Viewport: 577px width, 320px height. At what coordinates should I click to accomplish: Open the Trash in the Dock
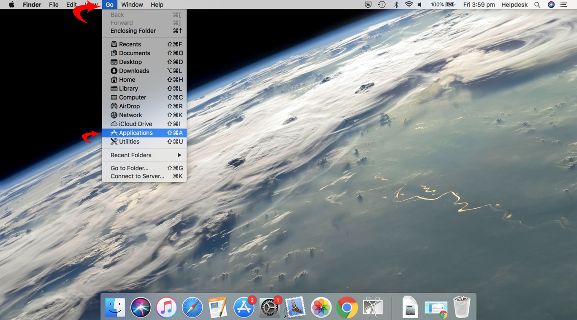coord(462,307)
